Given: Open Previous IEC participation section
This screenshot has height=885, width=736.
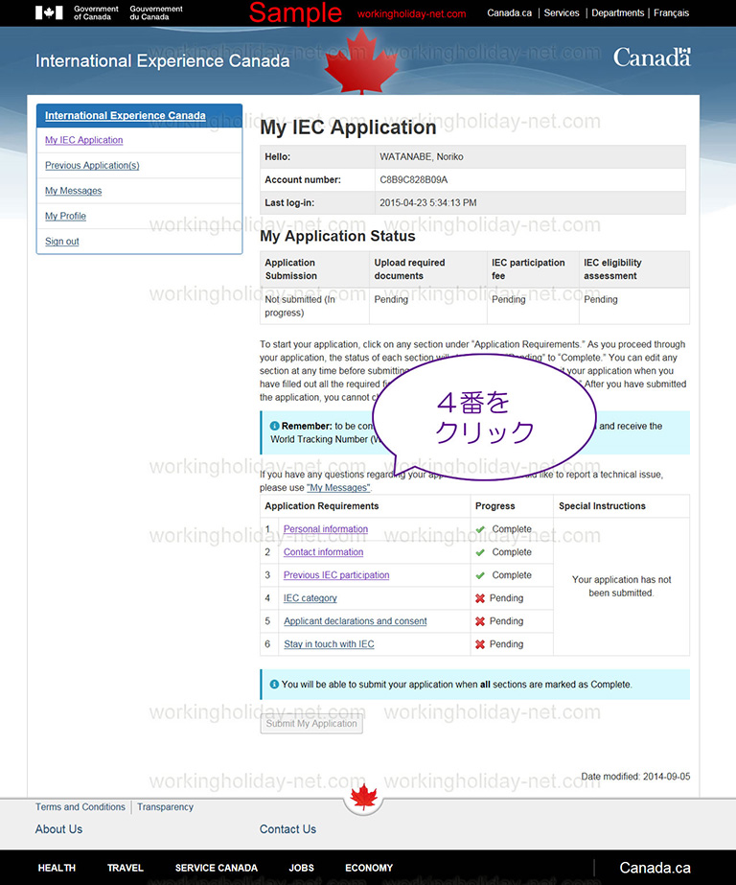Looking at the screenshot, I should click(x=336, y=575).
